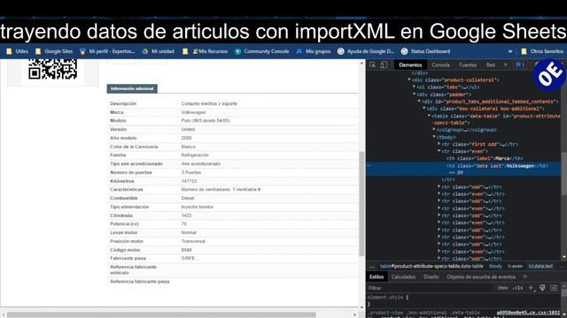The height and width of the screenshot is (318, 567).
Task: Open the Mis grupos bookmark
Action: click(314, 51)
